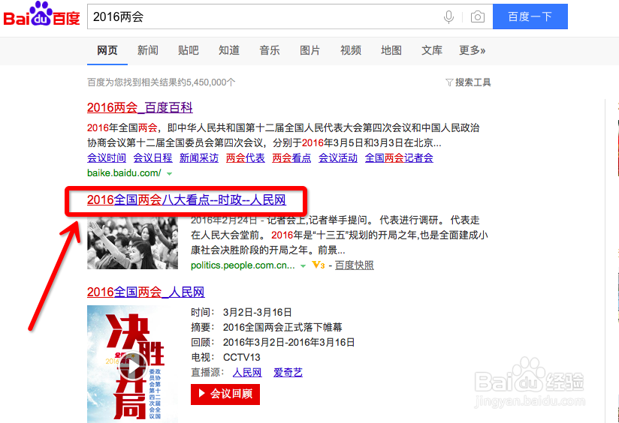Open the 会议活动 sublink
The image size is (619, 423).
pyautogui.click(x=338, y=158)
